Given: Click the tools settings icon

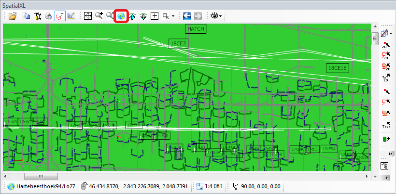Looking at the screenshot, I should click(38, 16).
